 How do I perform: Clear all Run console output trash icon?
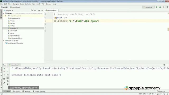click(8, 84)
